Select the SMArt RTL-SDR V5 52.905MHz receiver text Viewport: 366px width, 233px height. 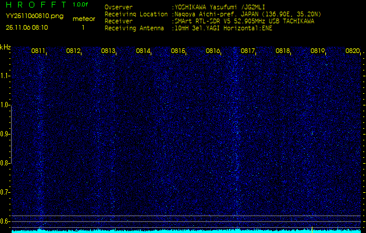[x=243, y=22]
